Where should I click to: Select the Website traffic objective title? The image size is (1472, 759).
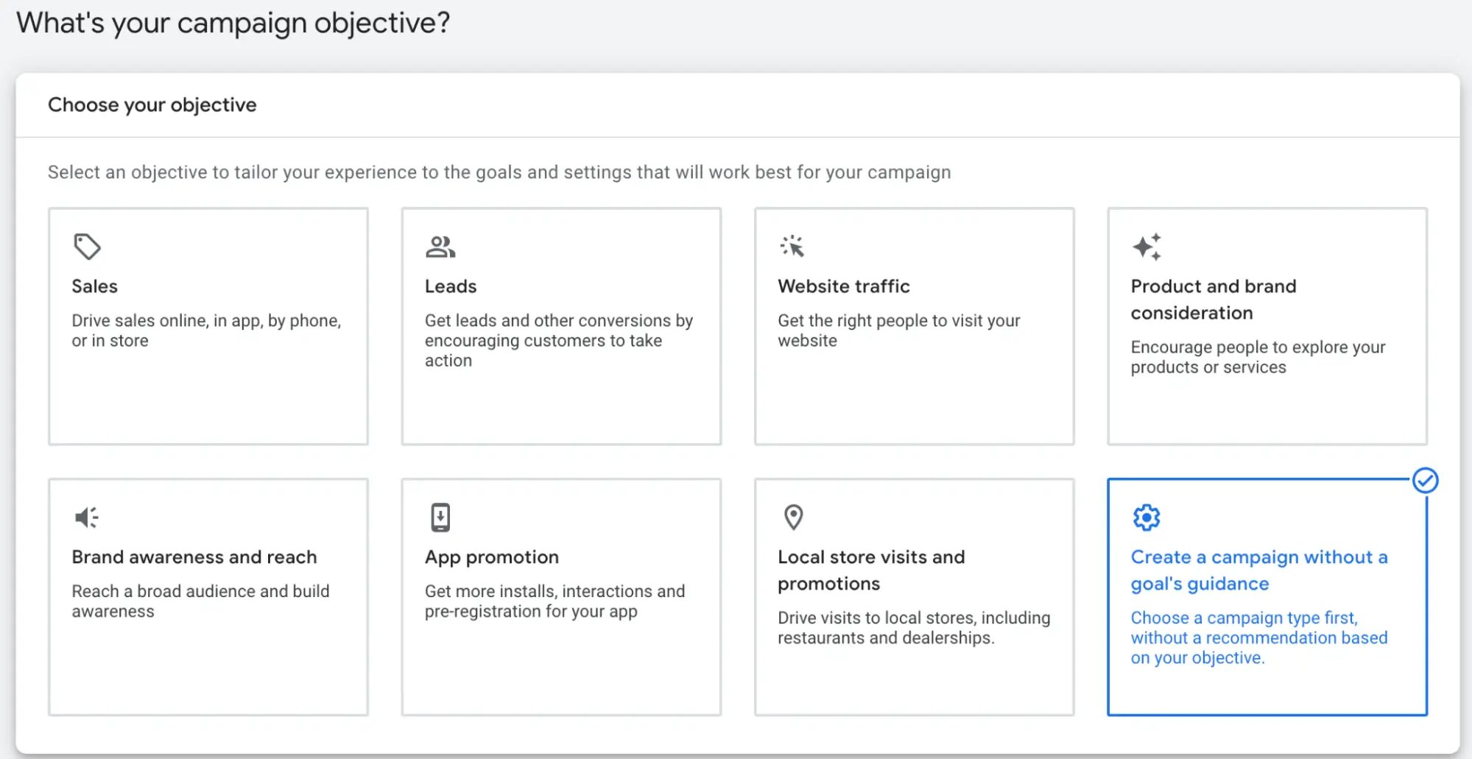(x=844, y=286)
